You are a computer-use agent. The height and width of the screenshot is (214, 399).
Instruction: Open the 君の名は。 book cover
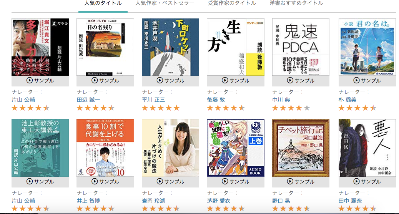pyautogui.click(x=367, y=47)
